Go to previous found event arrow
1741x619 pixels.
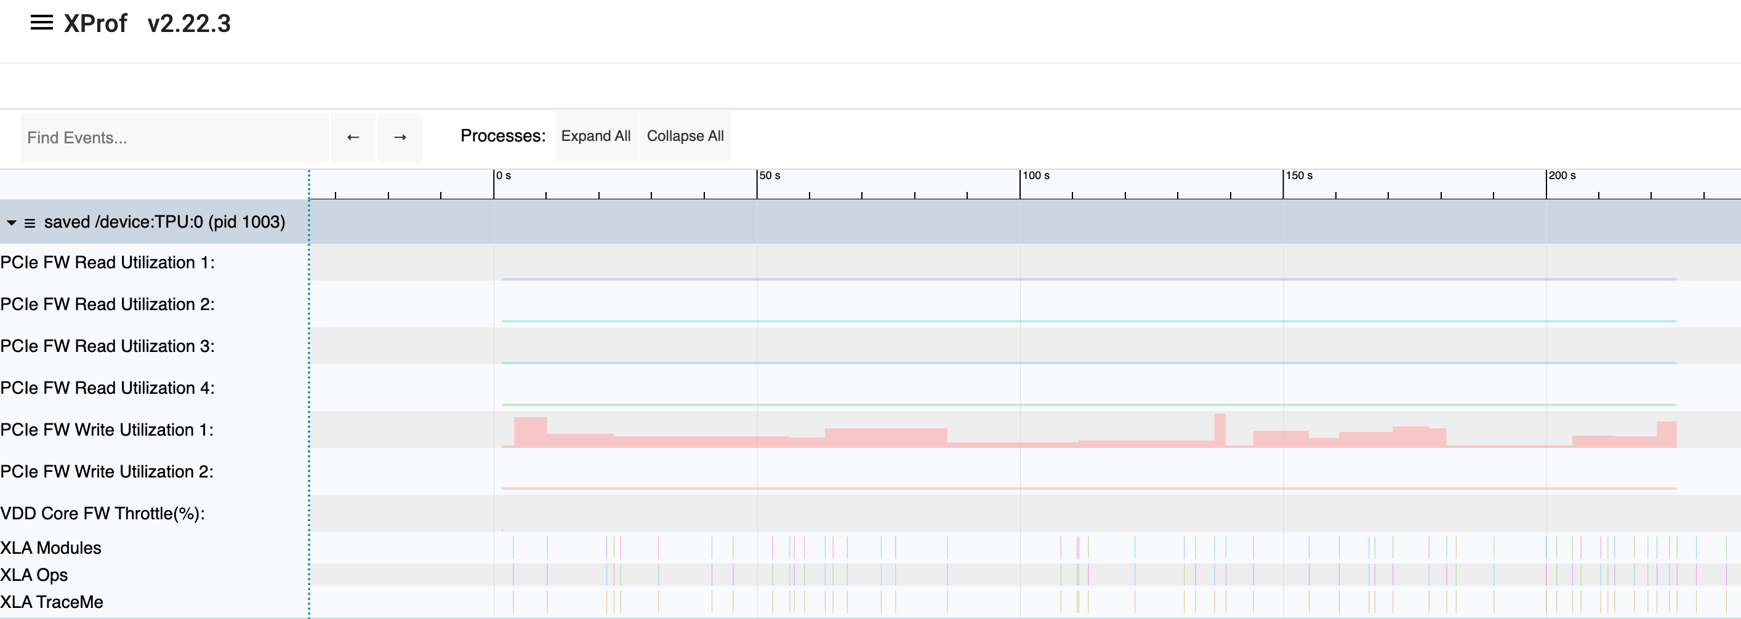click(x=353, y=137)
